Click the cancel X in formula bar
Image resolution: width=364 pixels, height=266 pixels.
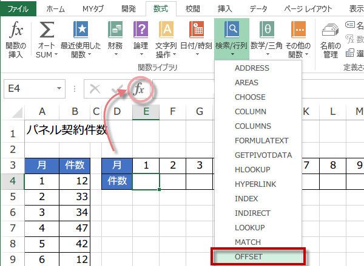pos(95,89)
